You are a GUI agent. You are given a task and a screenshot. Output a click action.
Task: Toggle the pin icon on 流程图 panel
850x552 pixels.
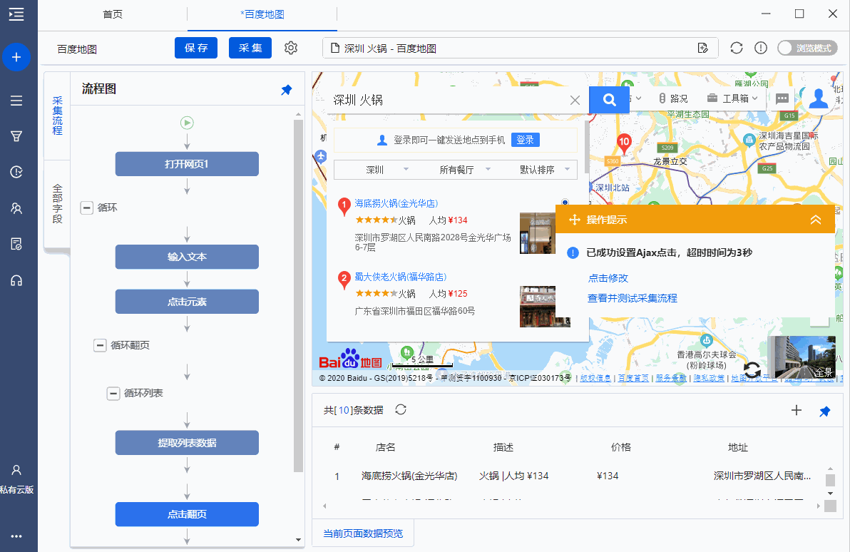pos(286,89)
